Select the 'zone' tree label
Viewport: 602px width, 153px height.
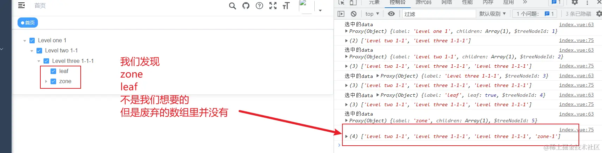coord(65,81)
